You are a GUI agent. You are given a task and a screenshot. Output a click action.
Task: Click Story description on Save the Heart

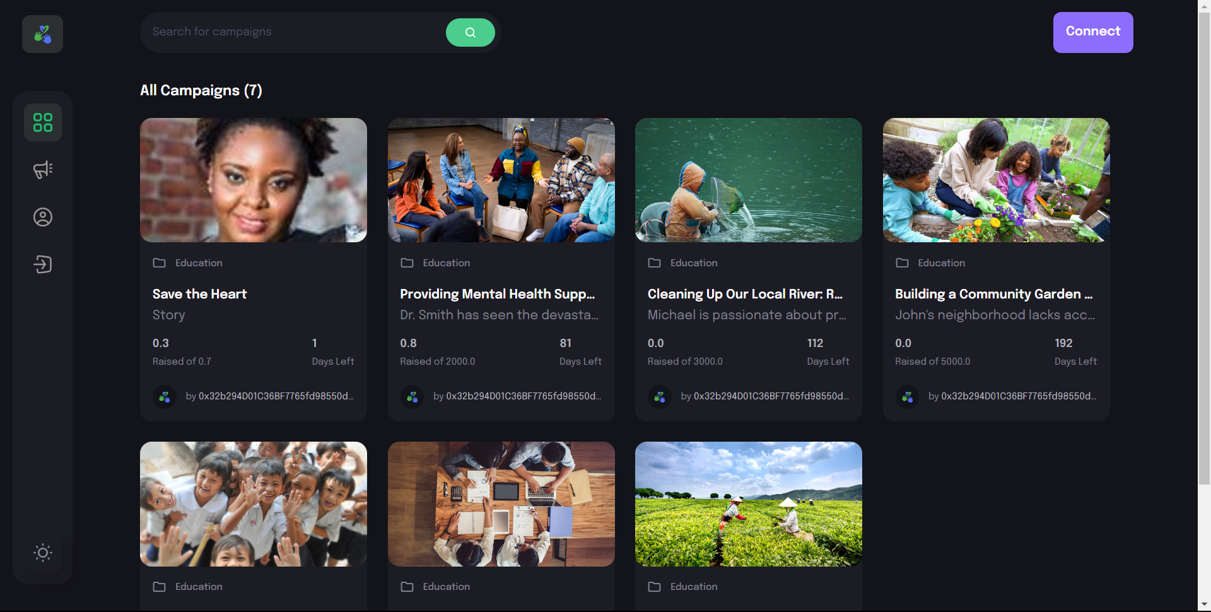pyautogui.click(x=168, y=315)
